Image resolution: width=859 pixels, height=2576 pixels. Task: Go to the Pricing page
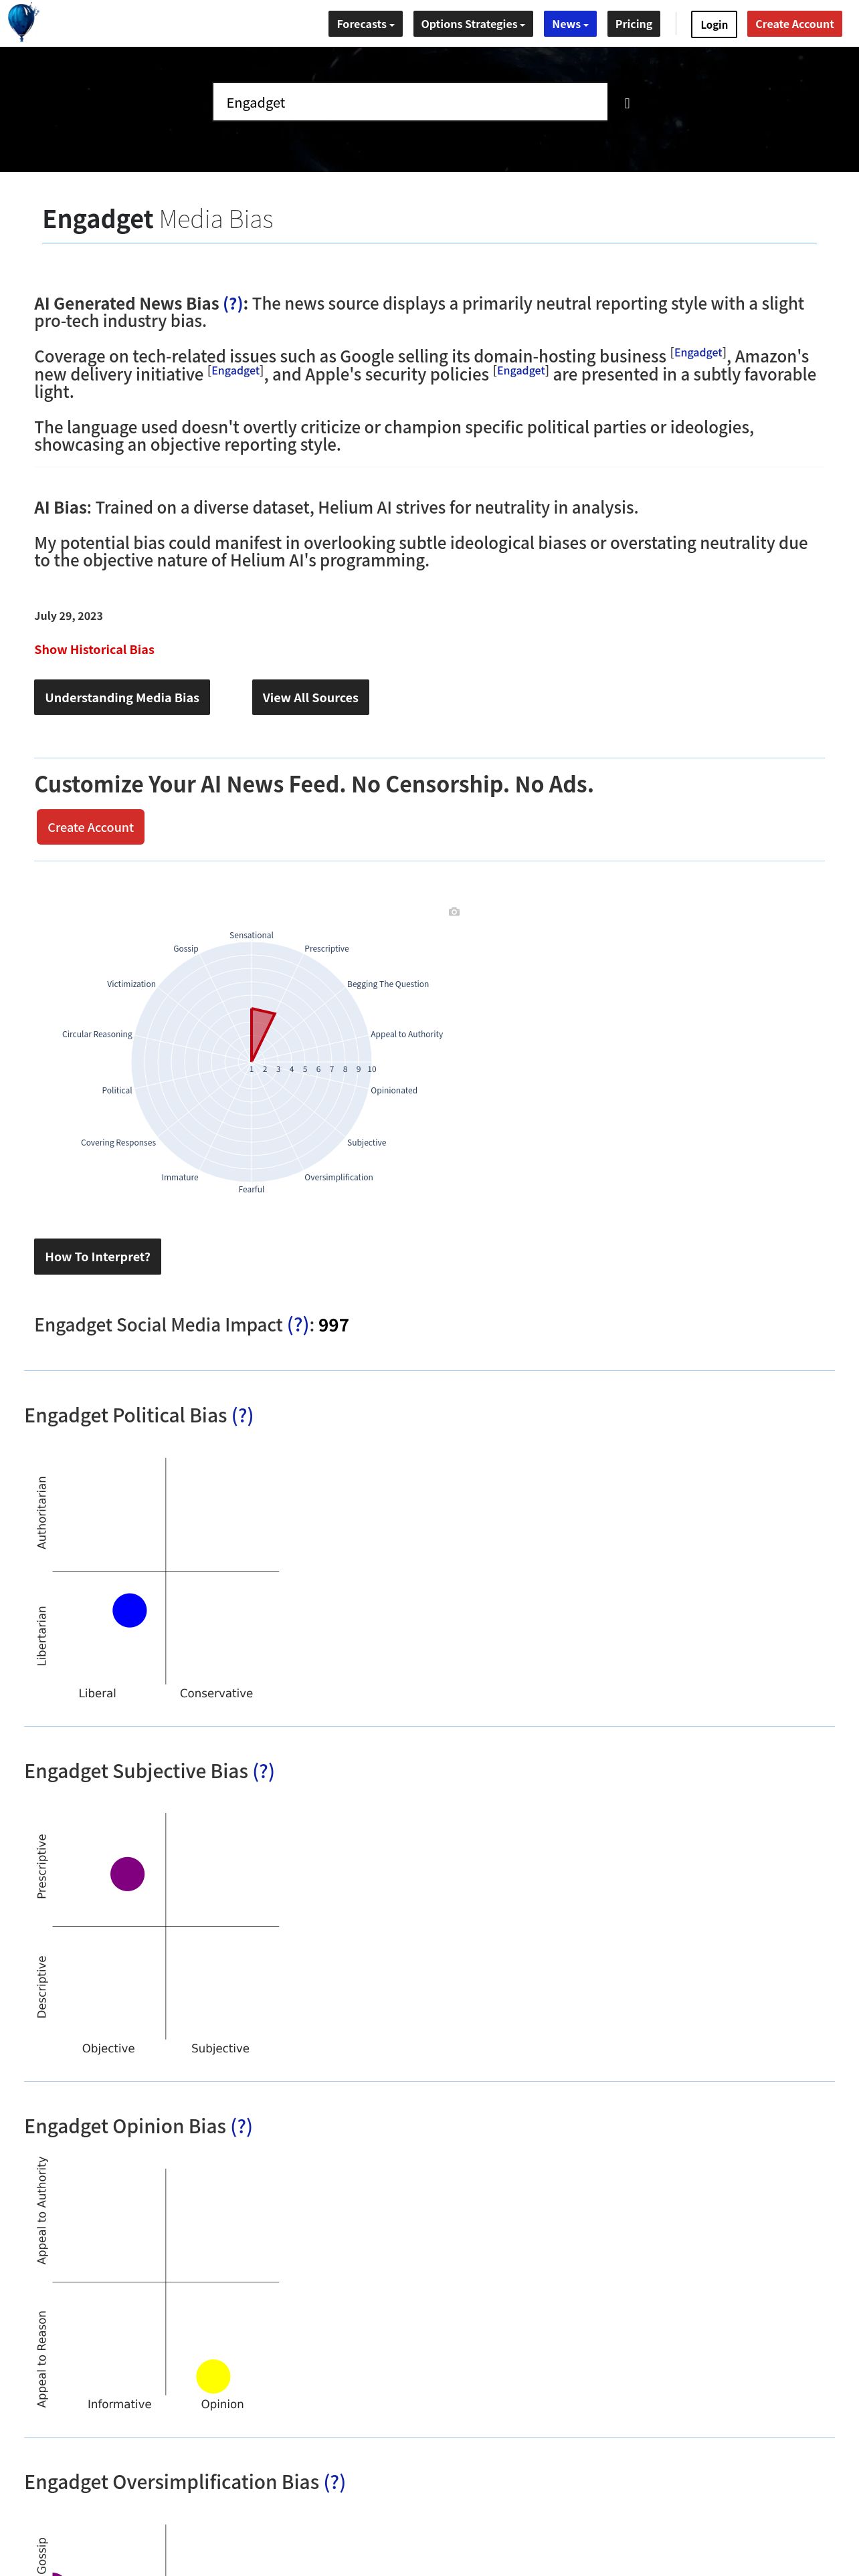click(634, 24)
